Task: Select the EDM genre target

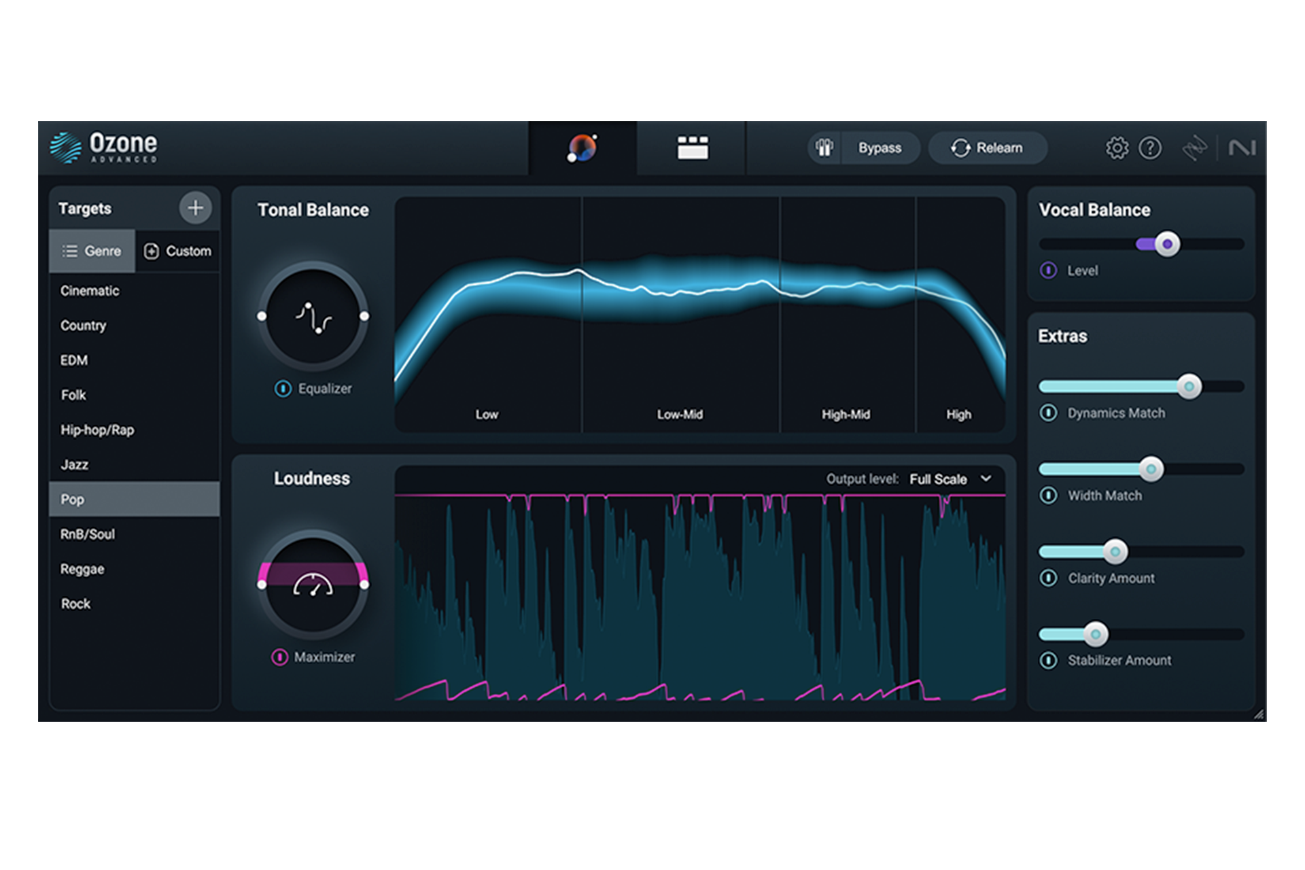Action: click(135, 360)
